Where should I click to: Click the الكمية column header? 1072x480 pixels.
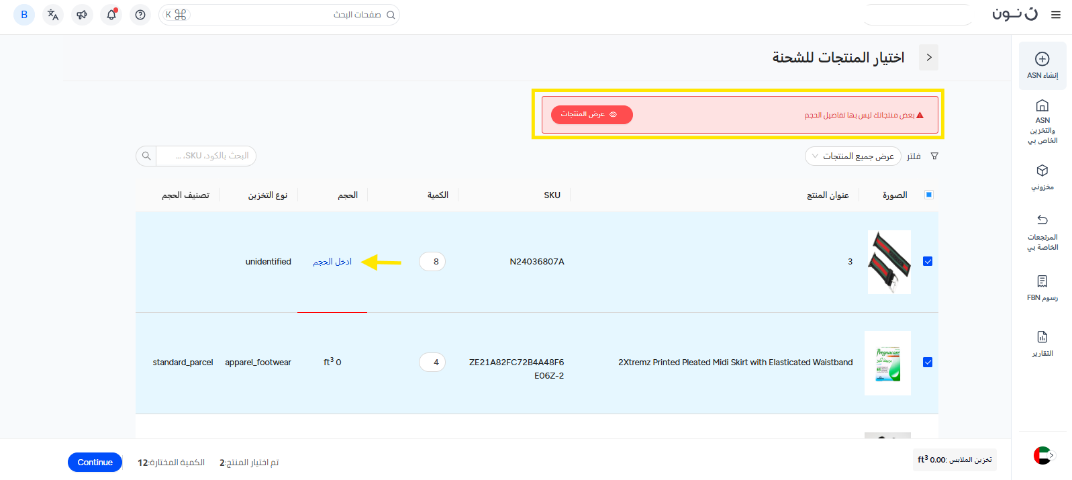pyautogui.click(x=438, y=195)
